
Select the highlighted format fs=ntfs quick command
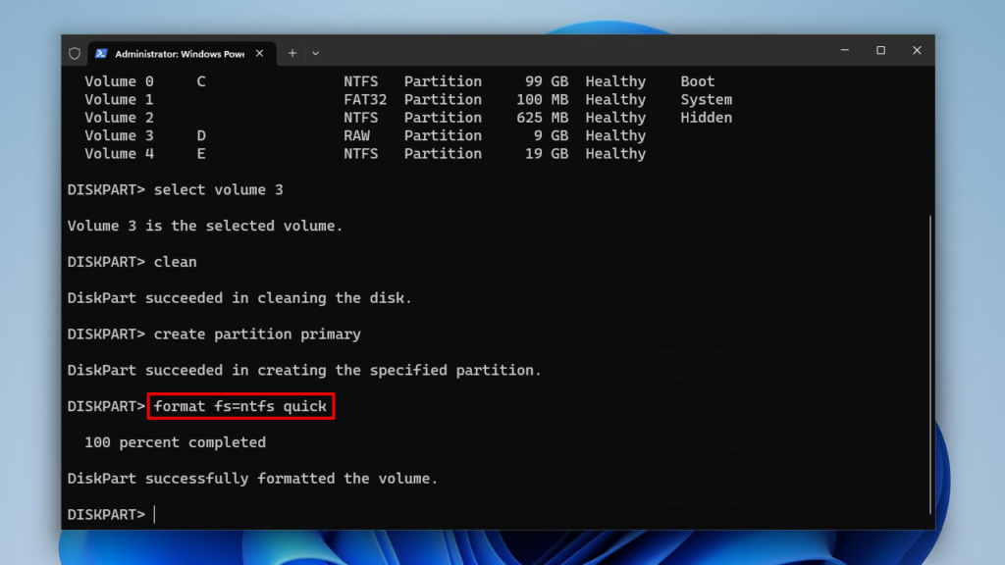point(240,406)
